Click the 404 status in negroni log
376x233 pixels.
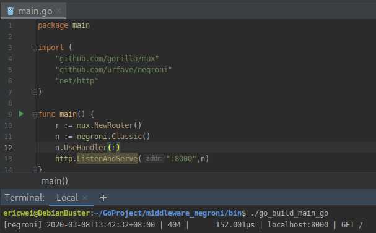tap(174, 225)
